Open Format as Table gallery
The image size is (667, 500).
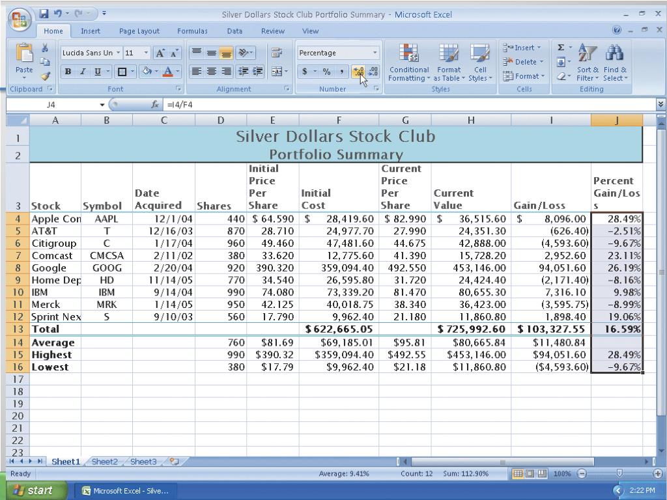449,62
